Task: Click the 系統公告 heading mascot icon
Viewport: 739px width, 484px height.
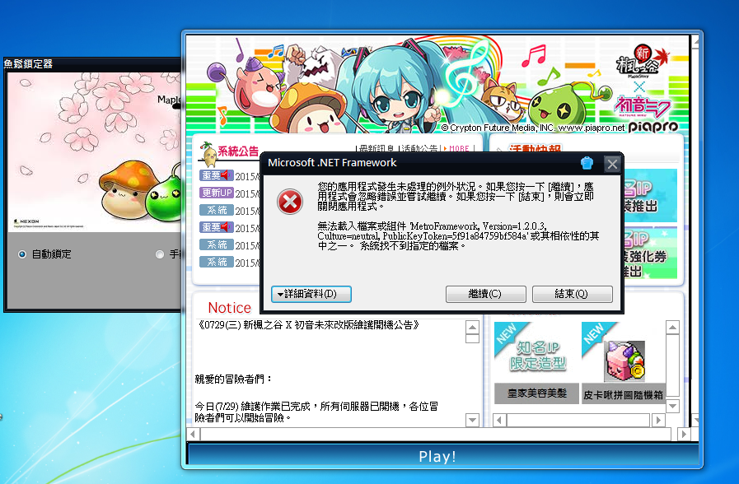Action: 208,153
